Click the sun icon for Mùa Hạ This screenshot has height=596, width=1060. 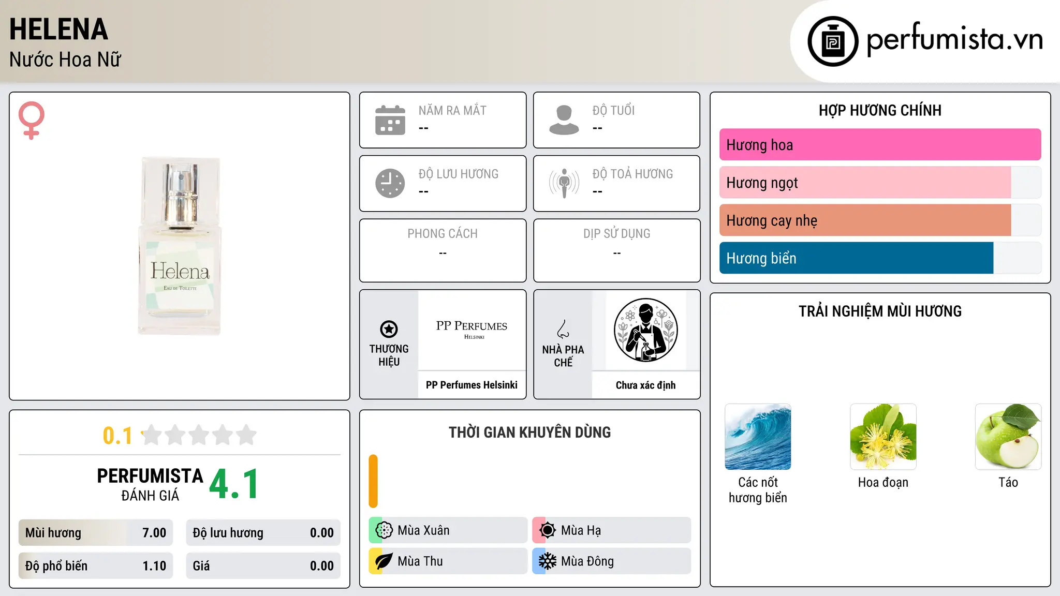click(548, 530)
